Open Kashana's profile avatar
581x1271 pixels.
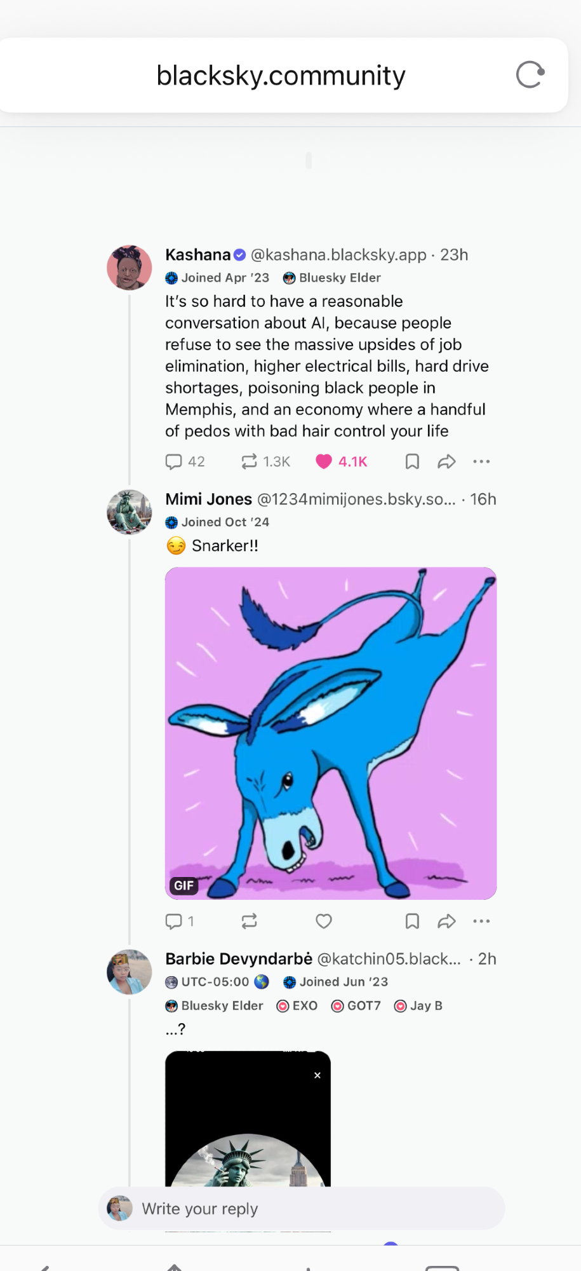coord(130,268)
